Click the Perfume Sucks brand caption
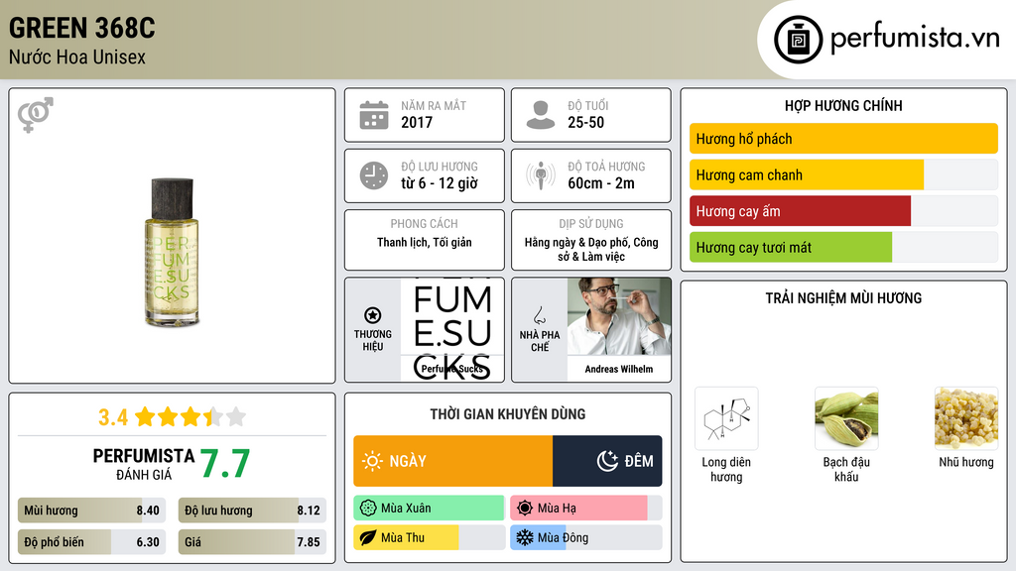The width and height of the screenshot is (1016, 571). 452,369
